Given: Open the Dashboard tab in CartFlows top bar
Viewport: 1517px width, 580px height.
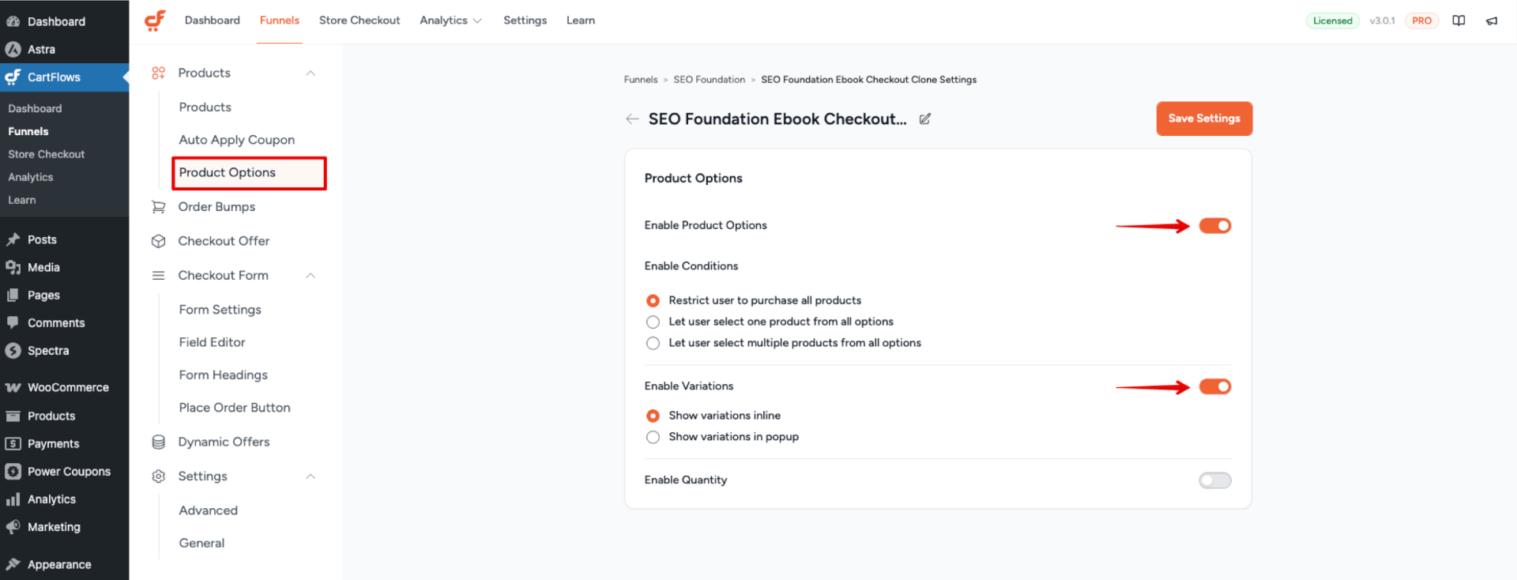Looking at the screenshot, I should 213,21.
